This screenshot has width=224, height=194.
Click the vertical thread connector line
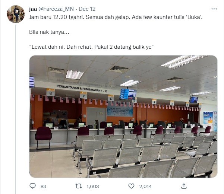click(16, 109)
